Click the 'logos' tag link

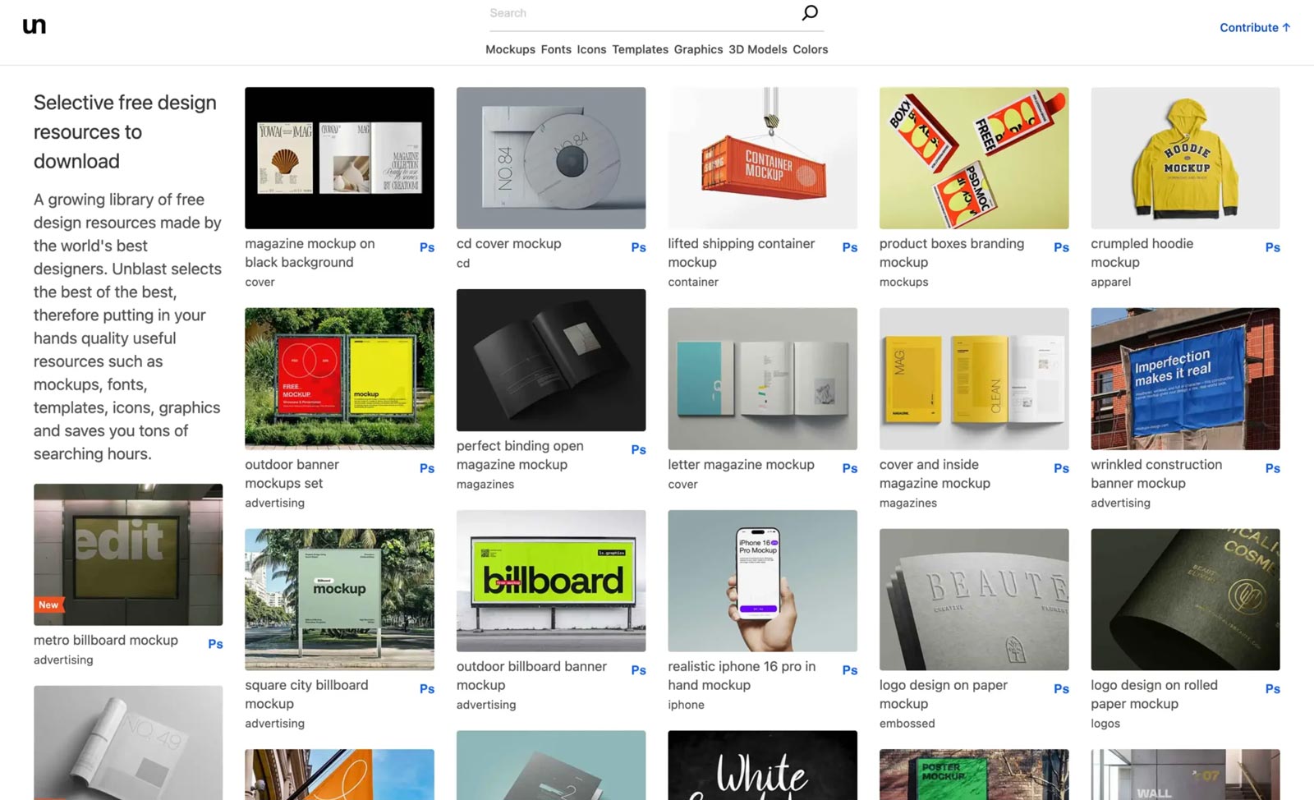click(1105, 724)
